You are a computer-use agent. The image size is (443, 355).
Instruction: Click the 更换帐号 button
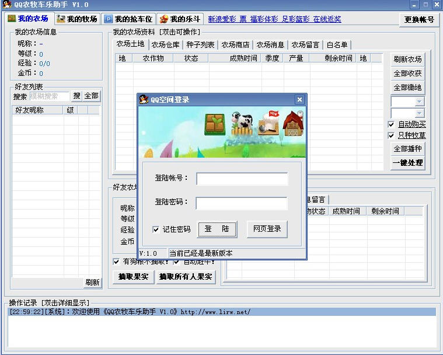pos(419,19)
